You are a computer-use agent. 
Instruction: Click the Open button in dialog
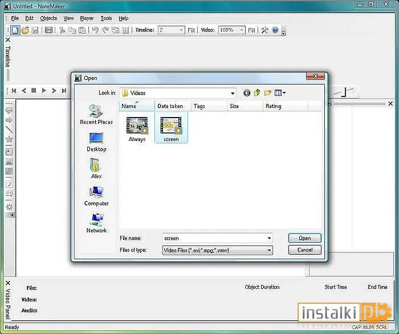[304, 238]
